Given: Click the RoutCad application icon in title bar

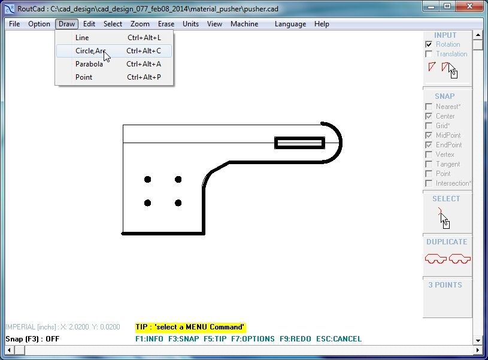Looking at the screenshot, I should tap(10, 8).
